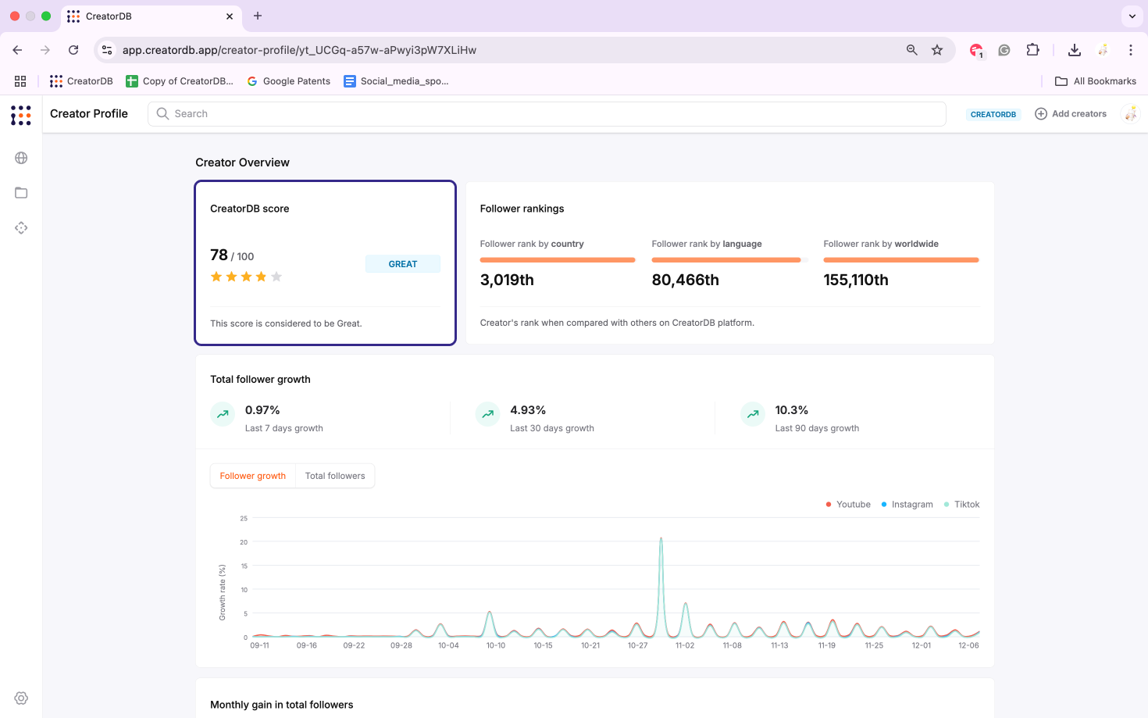Screen dimensions: 1148x718
Task: Click the diamond arrows icon in sidebar
Action: (x=21, y=228)
